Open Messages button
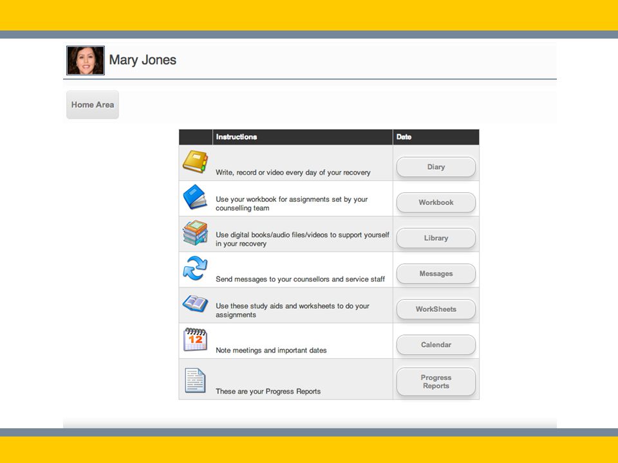 pos(436,274)
